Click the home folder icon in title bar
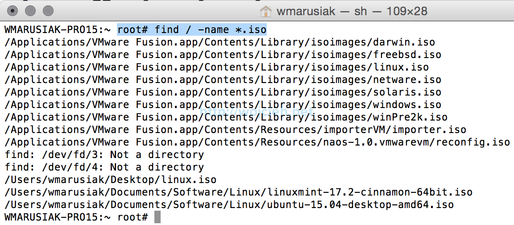This screenshot has width=514, height=225. point(265,11)
